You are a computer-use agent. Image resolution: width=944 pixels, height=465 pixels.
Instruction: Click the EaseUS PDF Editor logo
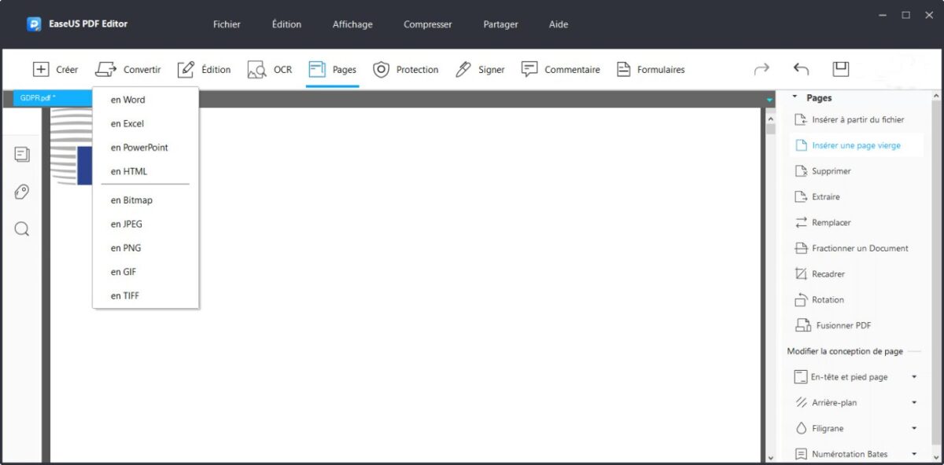tap(34, 24)
